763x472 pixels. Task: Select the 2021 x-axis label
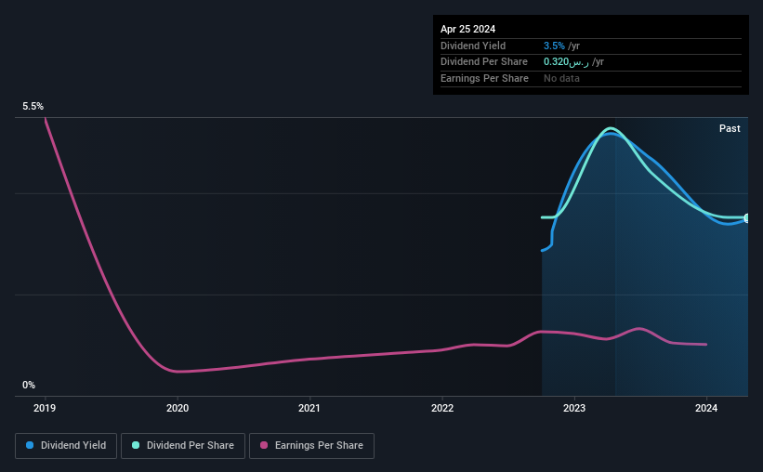[x=309, y=408]
